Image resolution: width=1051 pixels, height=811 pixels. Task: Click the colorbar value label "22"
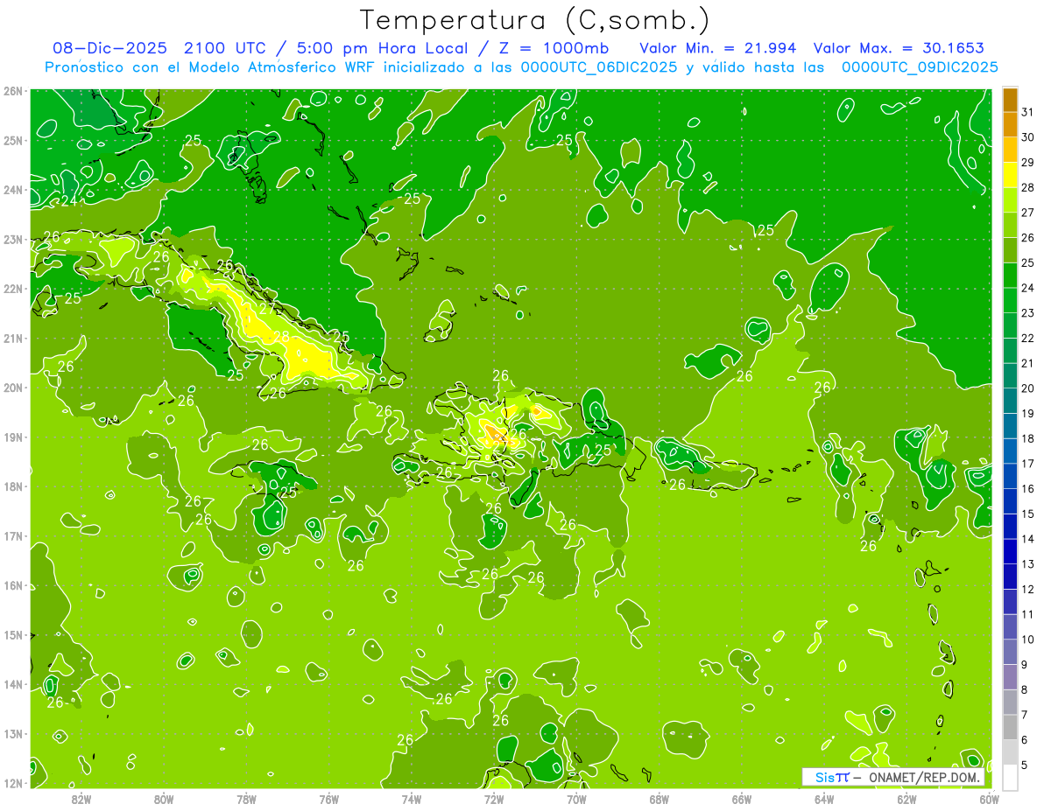1027,338
